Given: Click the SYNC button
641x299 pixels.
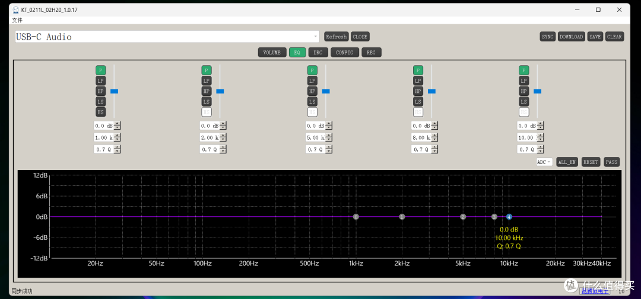Looking at the screenshot, I should click(548, 37).
